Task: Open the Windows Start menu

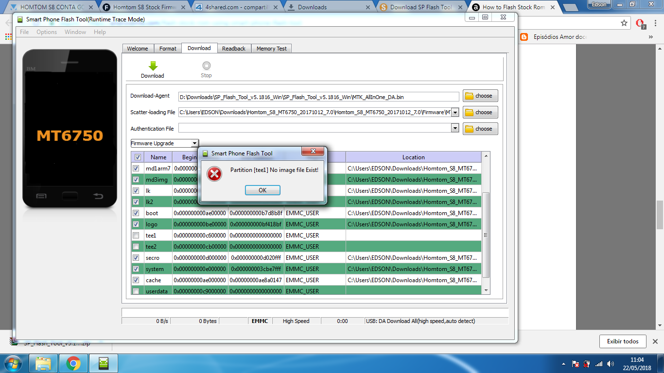Action: pos(13,363)
